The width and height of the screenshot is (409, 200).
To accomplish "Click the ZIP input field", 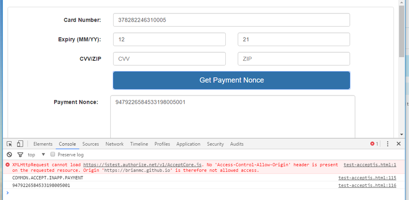I will point(293,59).
